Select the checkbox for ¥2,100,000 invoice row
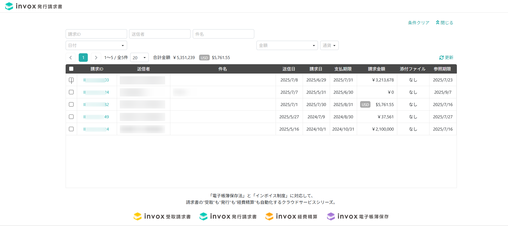The image size is (508, 226). (71, 129)
